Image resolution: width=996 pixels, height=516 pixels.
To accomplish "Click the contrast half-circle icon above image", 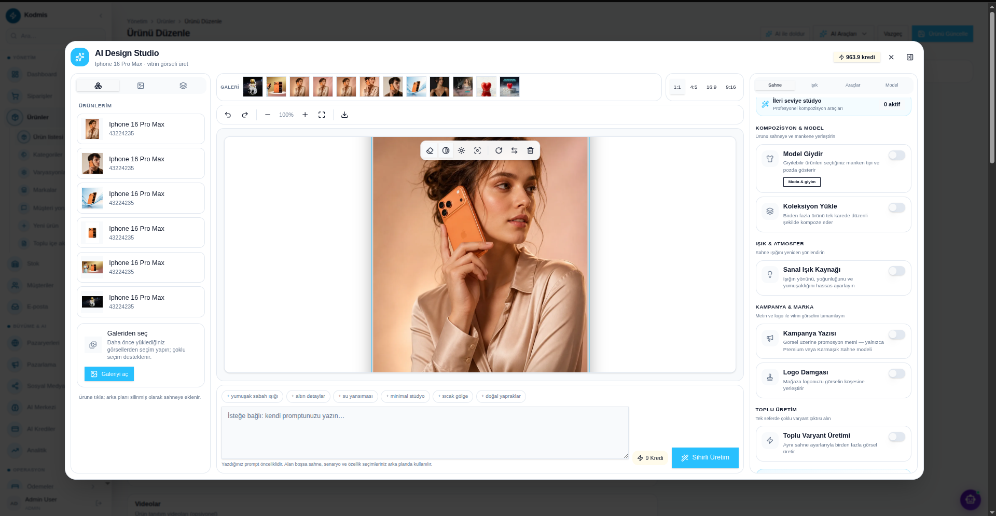I will point(446,150).
